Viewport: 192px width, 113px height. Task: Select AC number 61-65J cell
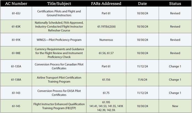[16, 13]
